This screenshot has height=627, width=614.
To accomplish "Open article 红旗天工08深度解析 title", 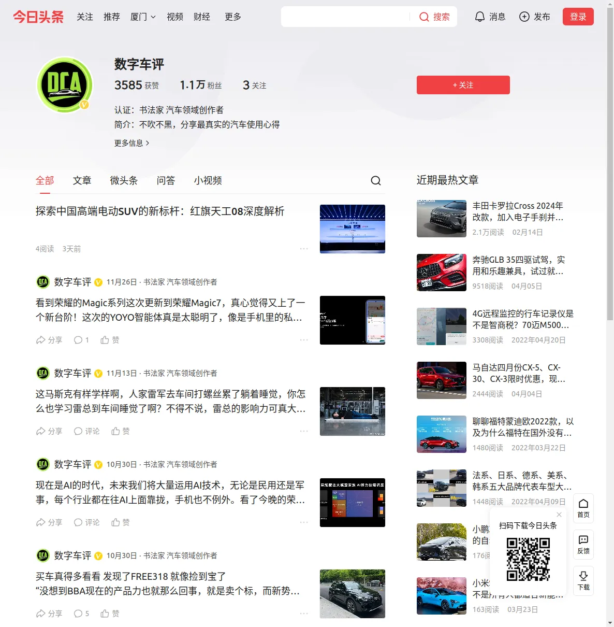I will click(x=160, y=211).
